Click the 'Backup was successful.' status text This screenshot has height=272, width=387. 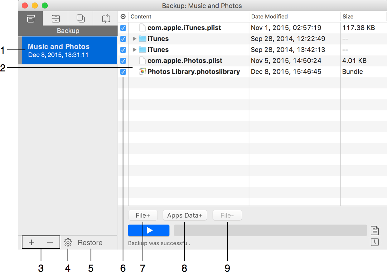pos(159,243)
